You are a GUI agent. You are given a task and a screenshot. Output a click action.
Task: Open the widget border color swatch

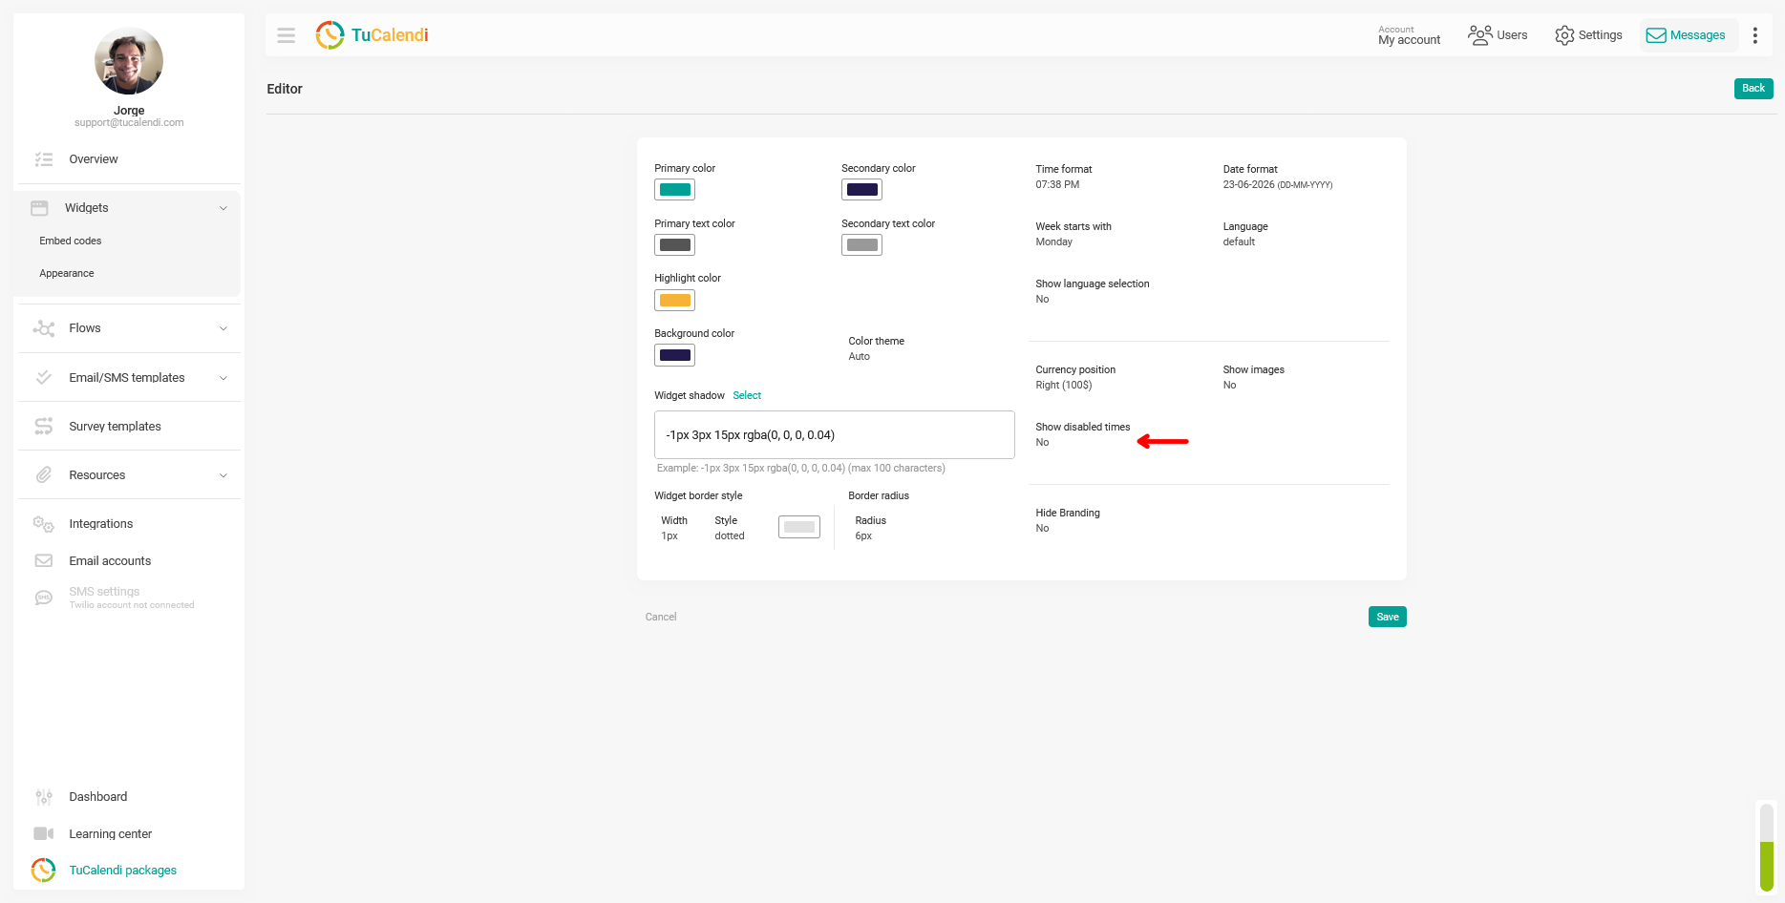(799, 527)
